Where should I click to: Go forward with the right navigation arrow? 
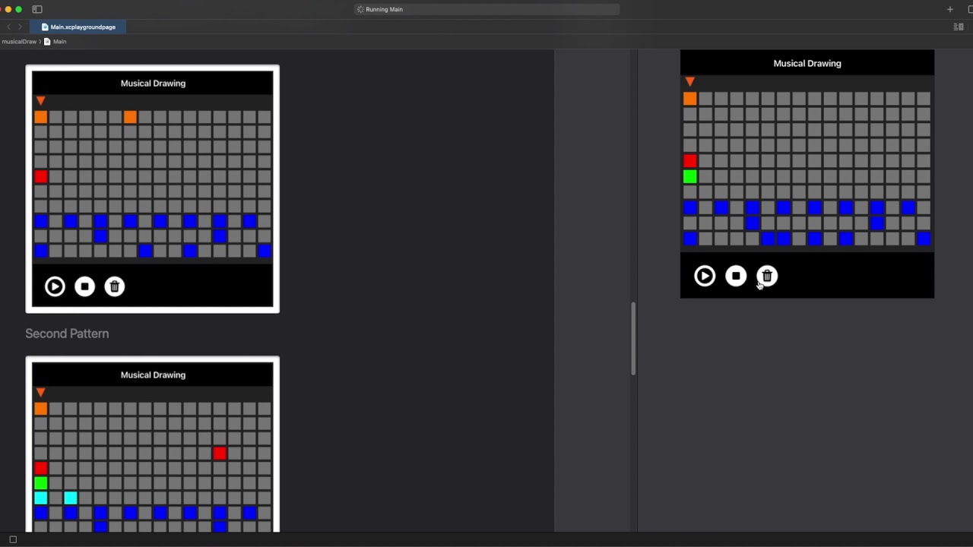tap(21, 27)
